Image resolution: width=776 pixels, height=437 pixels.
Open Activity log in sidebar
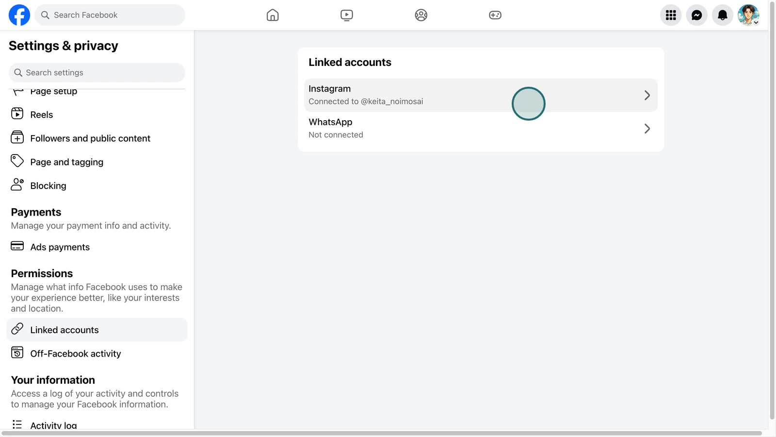coord(97,424)
